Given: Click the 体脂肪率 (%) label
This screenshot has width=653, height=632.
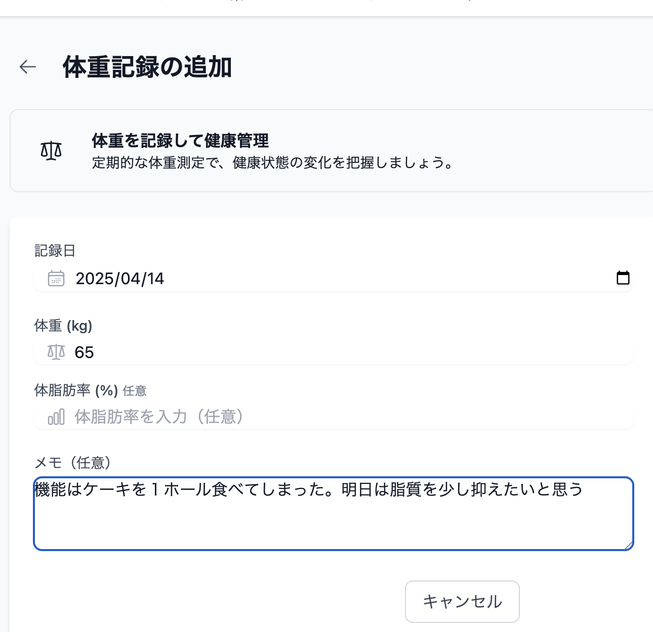Looking at the screenshot, I should tap(76, 390).
